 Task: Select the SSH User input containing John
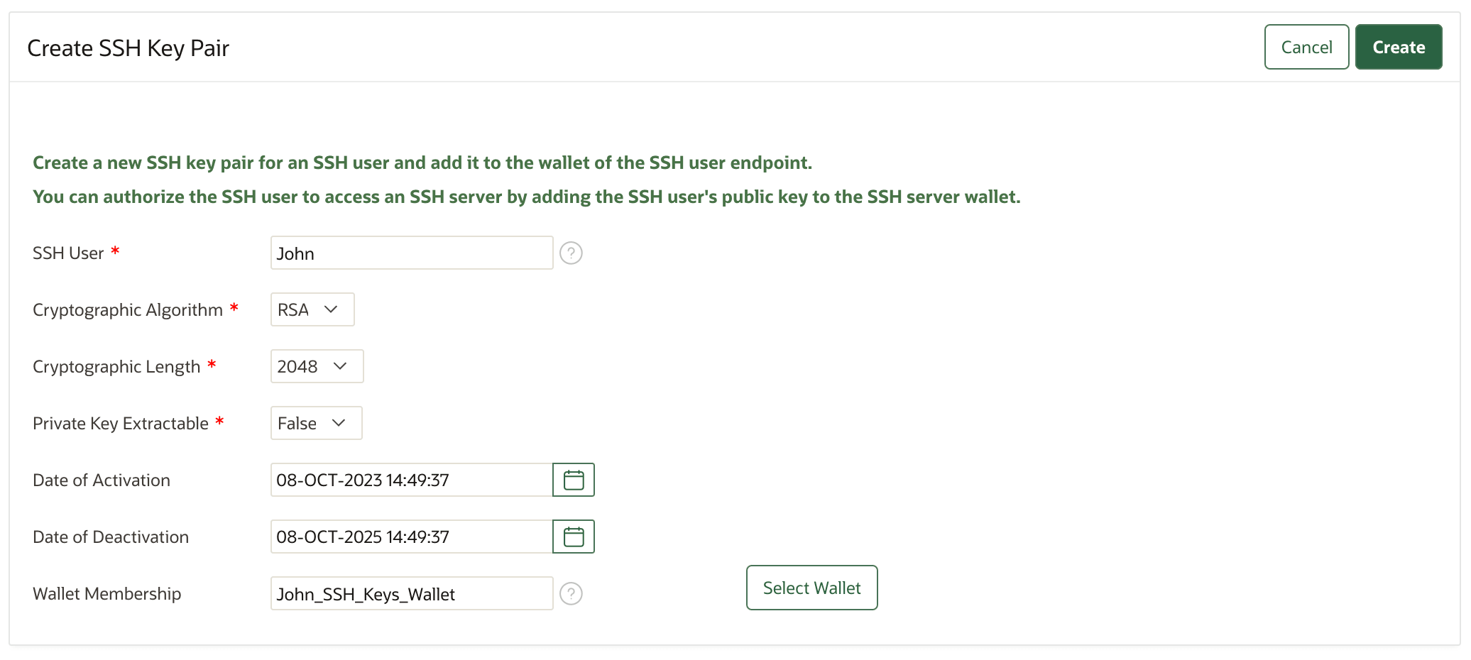411,253
